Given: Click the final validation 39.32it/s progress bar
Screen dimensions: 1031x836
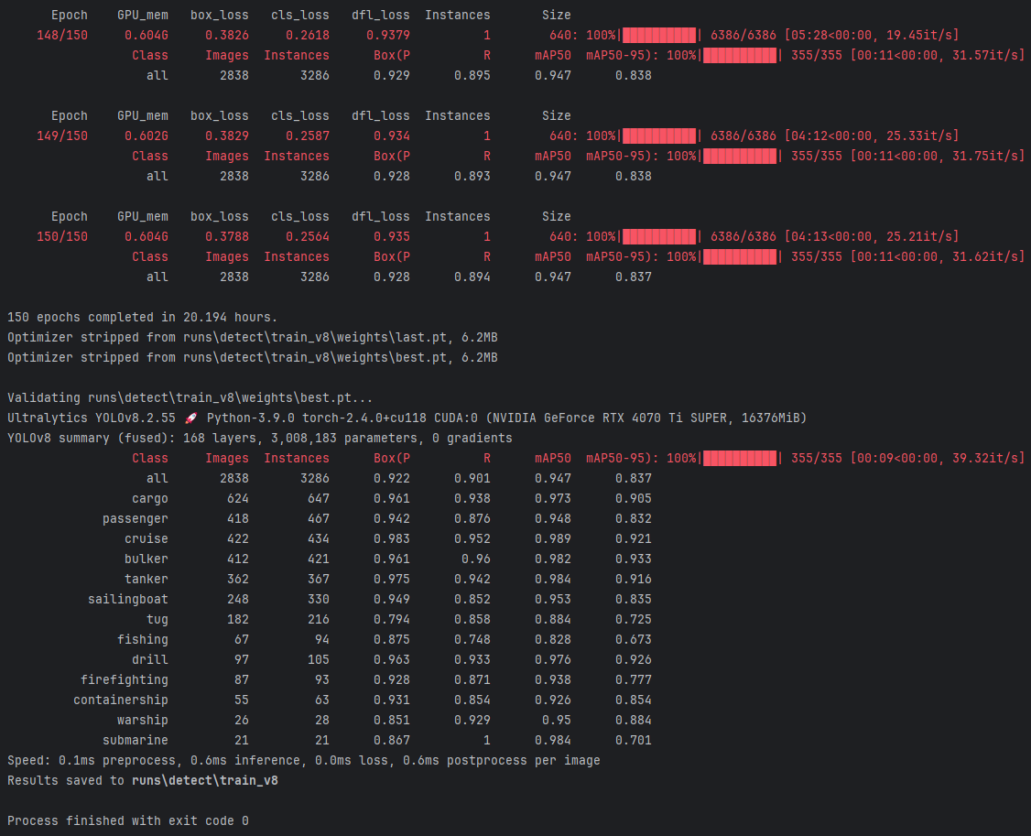Looking at the screenshot, I should click(740, 459).
